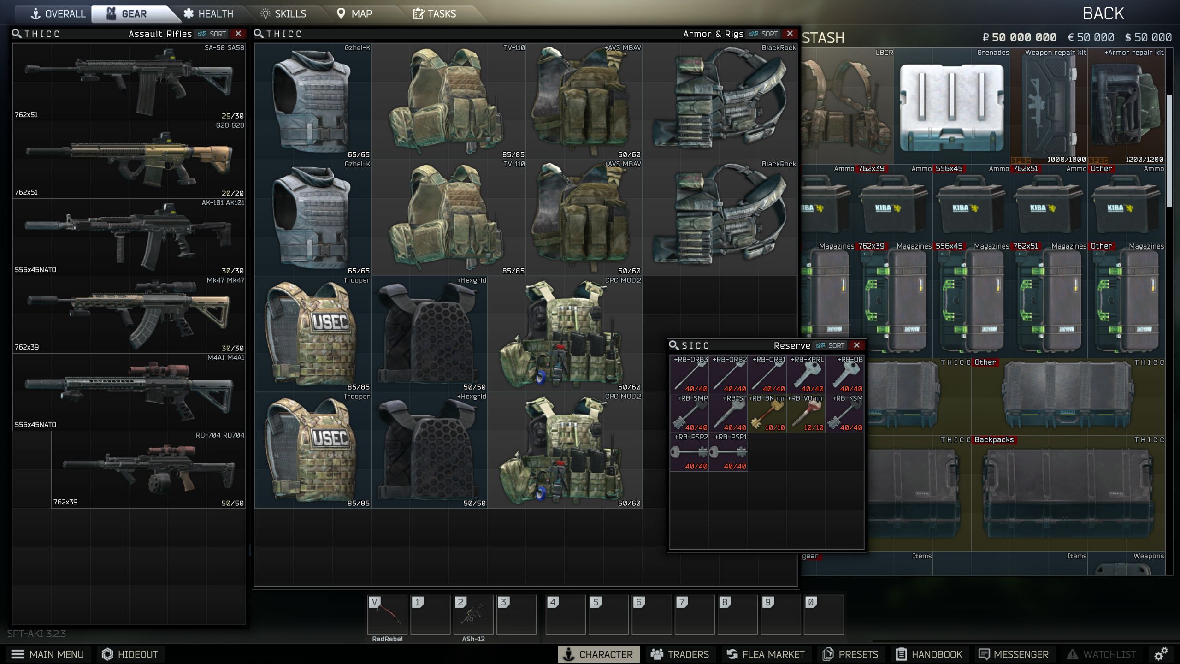
Task: Select the RB-VO marked key
Action: (x=805, y=413)
